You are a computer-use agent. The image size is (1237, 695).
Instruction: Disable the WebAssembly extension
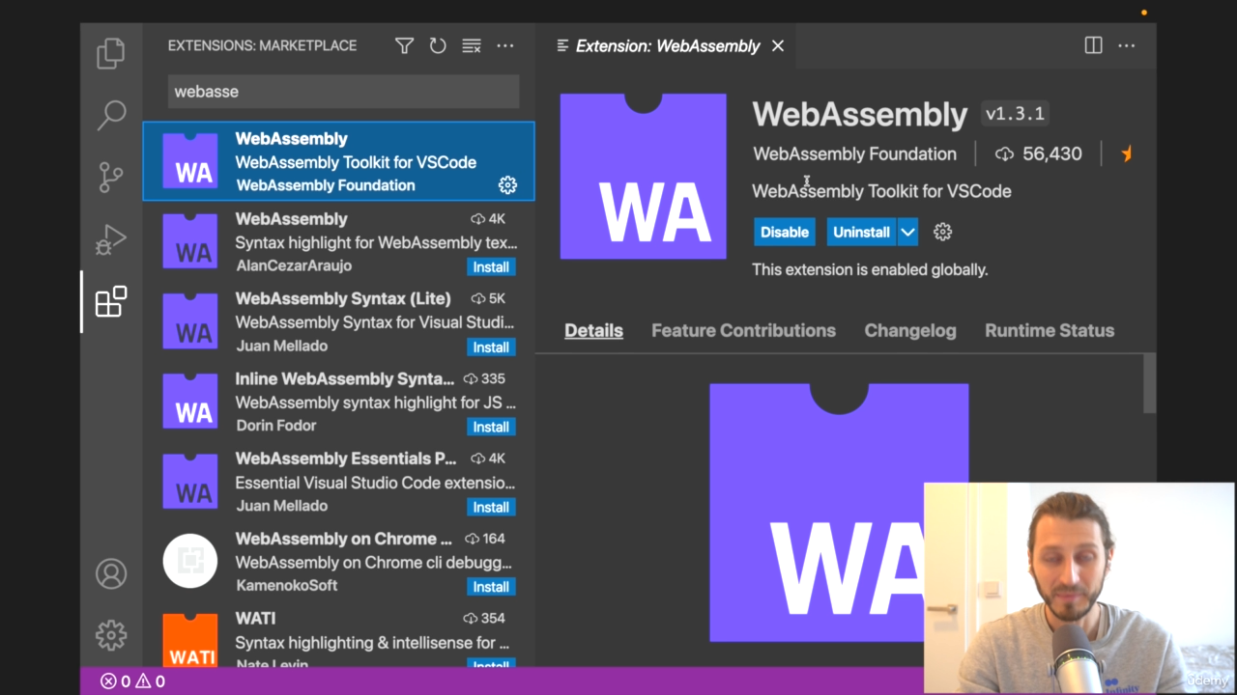[784, 232]
